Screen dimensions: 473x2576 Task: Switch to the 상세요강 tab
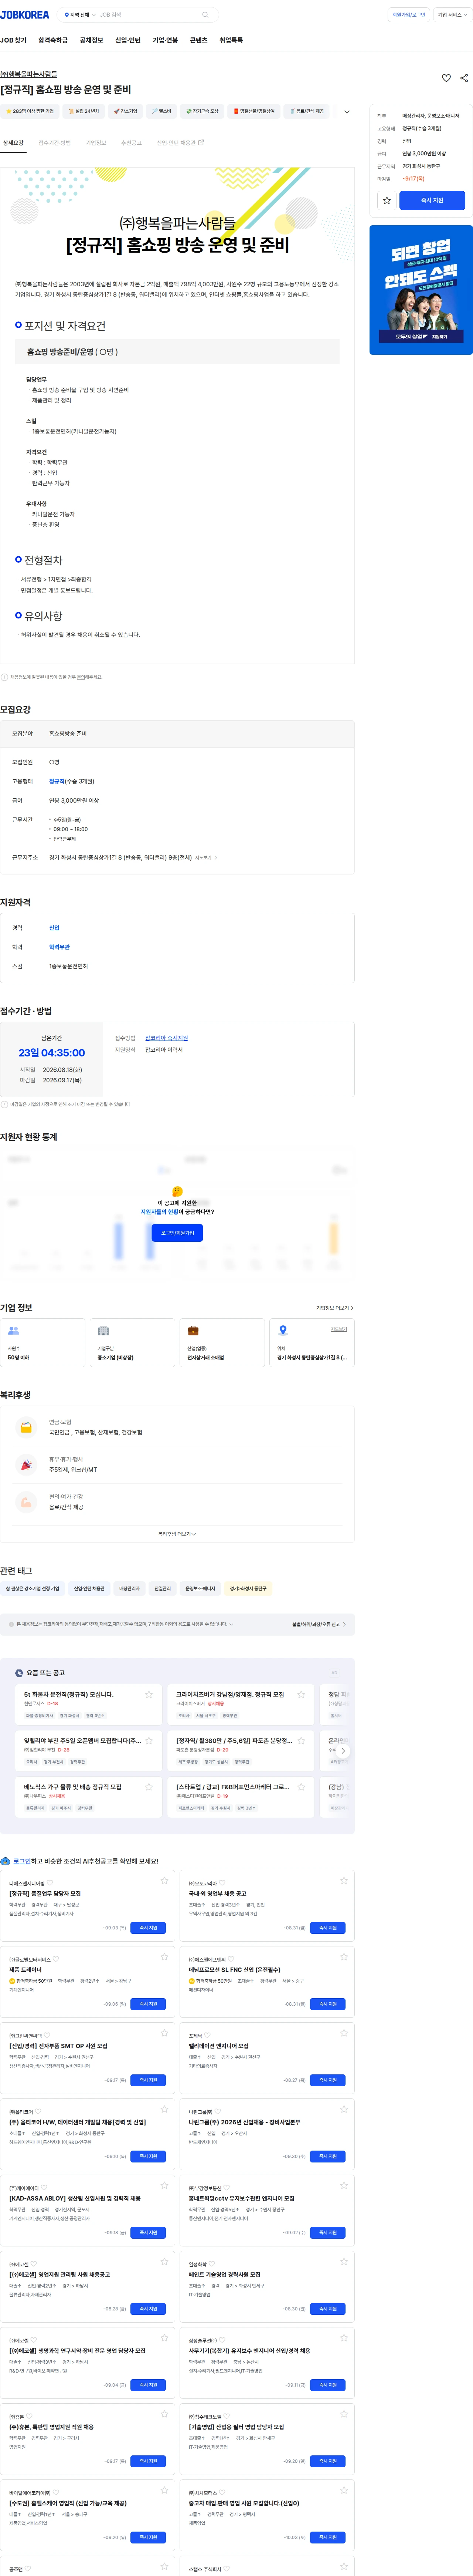point(13,143)
